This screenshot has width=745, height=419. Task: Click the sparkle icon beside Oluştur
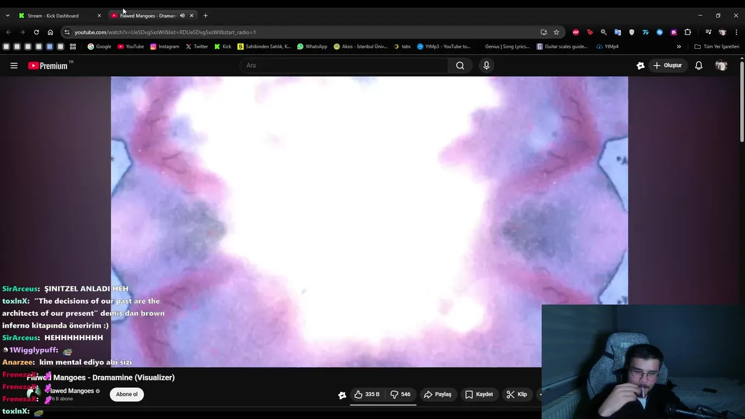click(x=640, y=66)
